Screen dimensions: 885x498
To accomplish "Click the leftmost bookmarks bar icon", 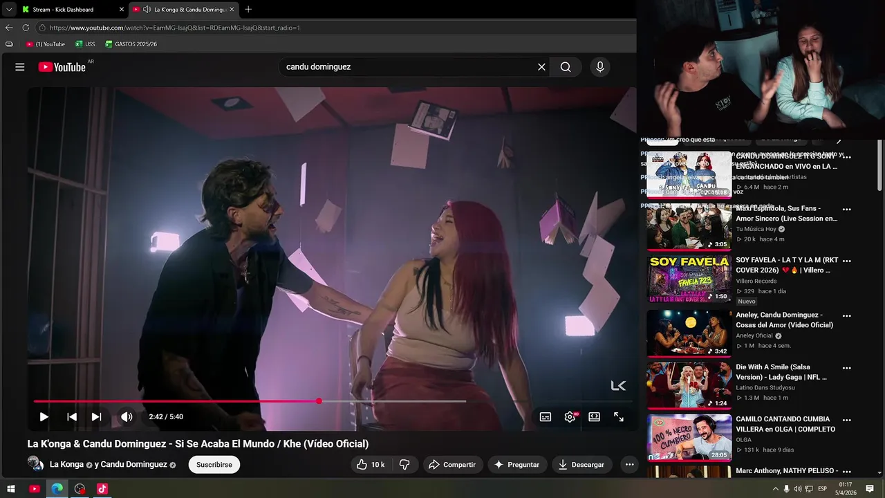I will point(9,44).
